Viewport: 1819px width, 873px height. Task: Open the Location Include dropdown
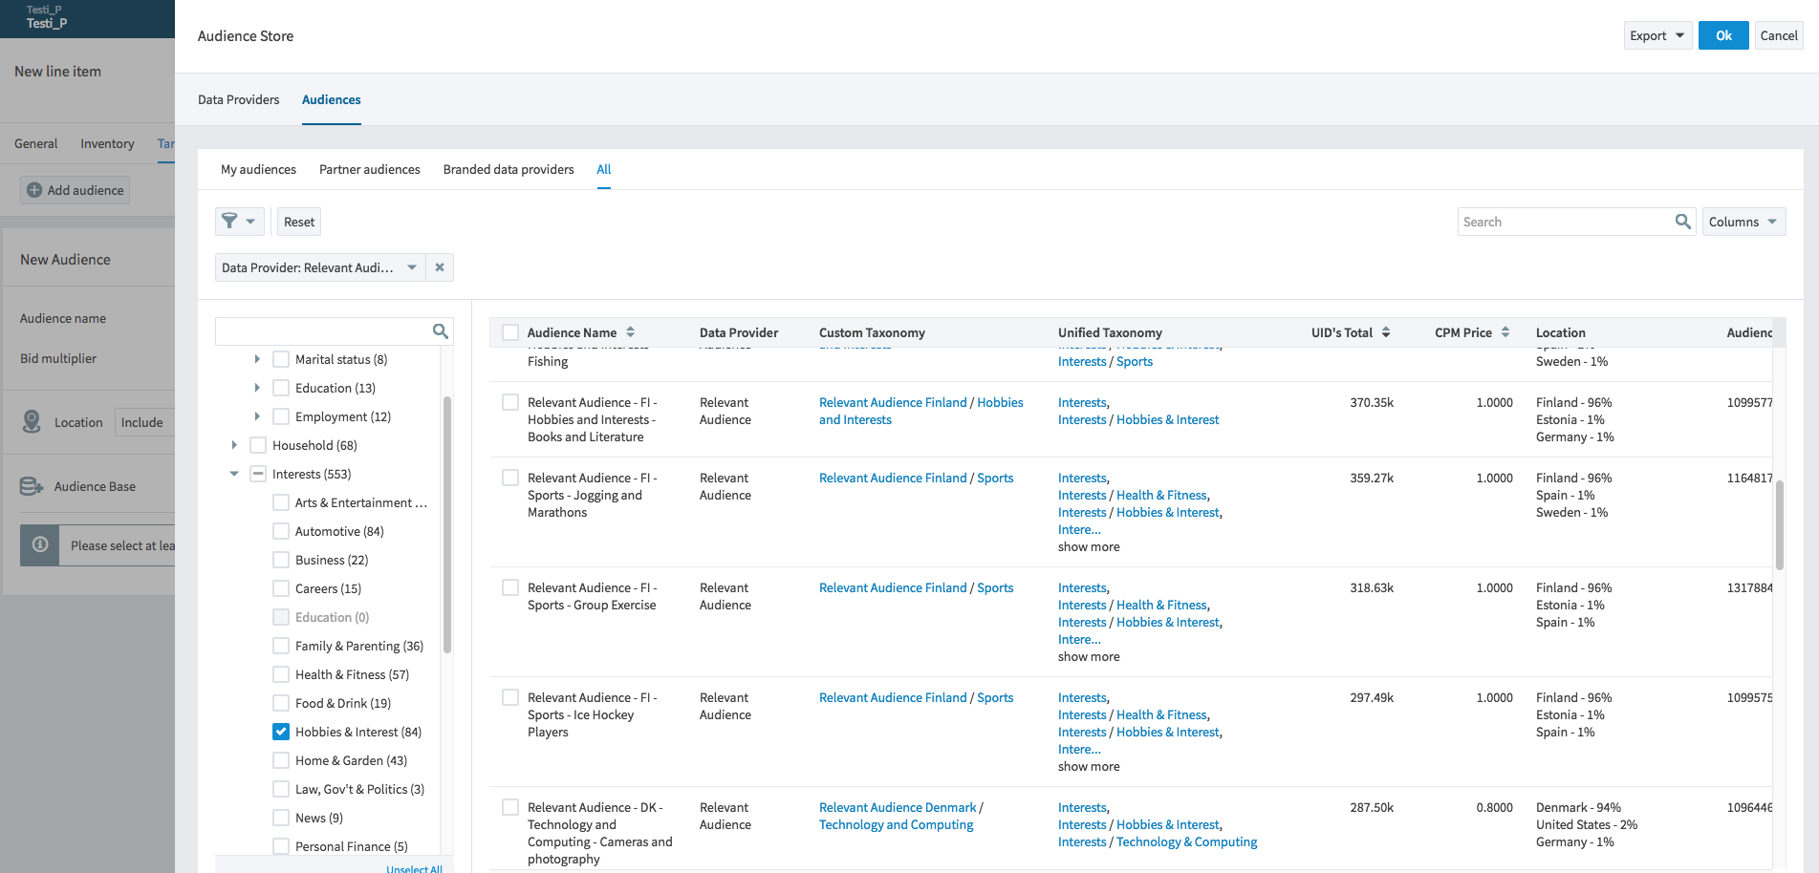coord(144,422)
